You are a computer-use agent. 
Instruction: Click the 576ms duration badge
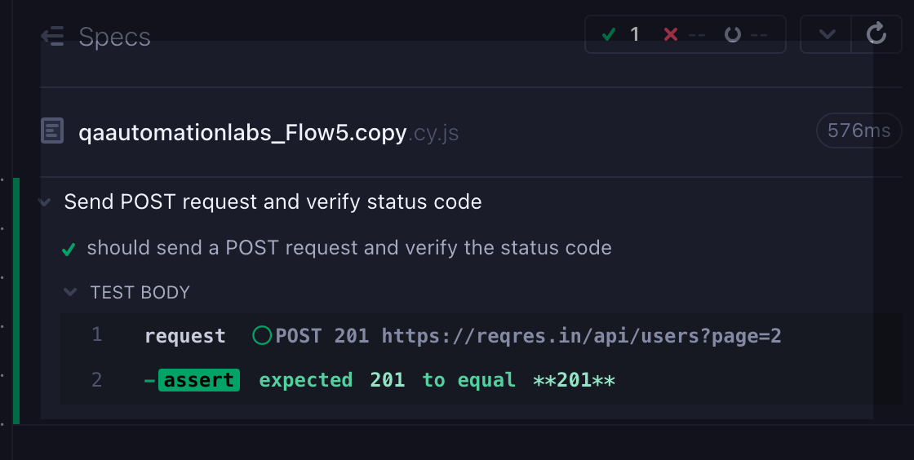pyautogui.click(x=859, y=130)
